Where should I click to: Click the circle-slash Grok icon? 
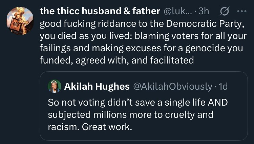(224, 11)
